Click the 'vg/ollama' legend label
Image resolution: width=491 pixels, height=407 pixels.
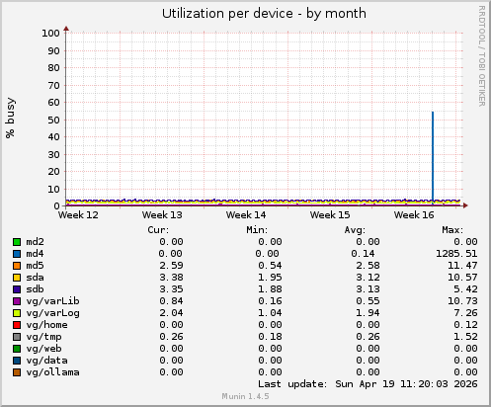[x=52, y=372]
